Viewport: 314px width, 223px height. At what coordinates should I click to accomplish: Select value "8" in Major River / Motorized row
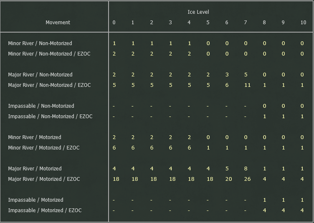pyautogui.click(x=246, y=168)
